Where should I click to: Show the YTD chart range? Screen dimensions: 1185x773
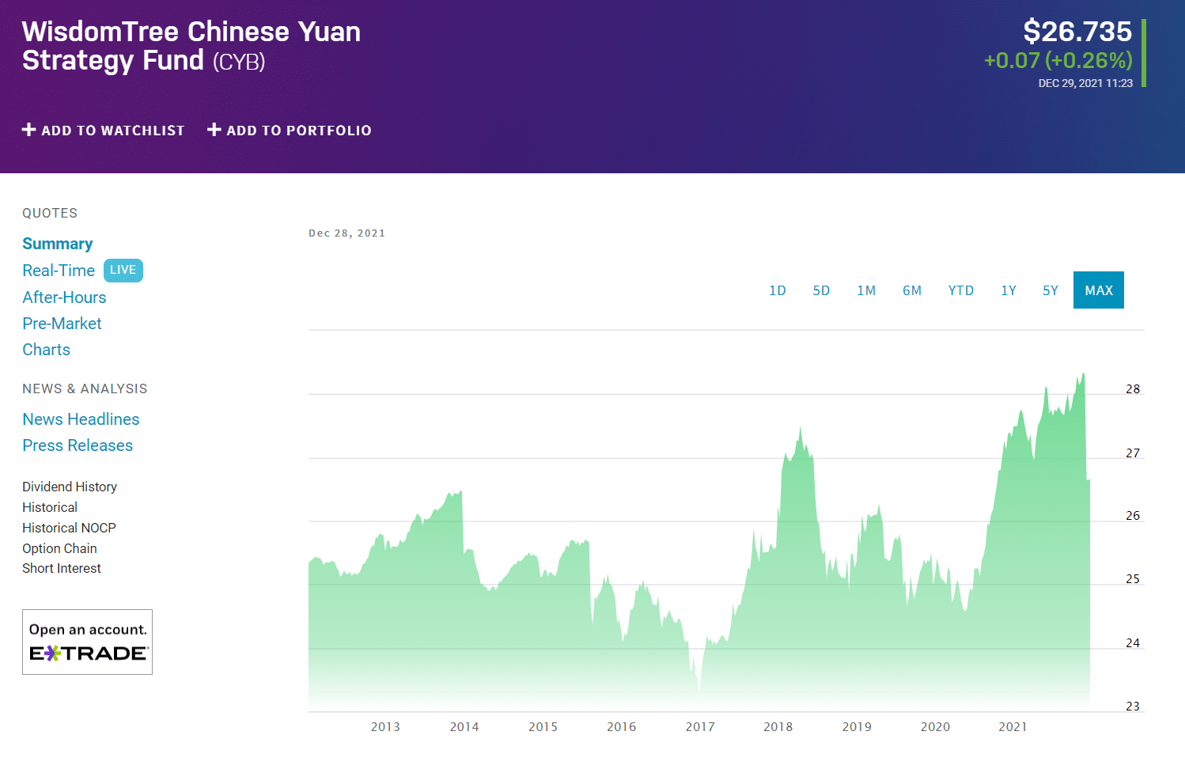coord(961,290)
